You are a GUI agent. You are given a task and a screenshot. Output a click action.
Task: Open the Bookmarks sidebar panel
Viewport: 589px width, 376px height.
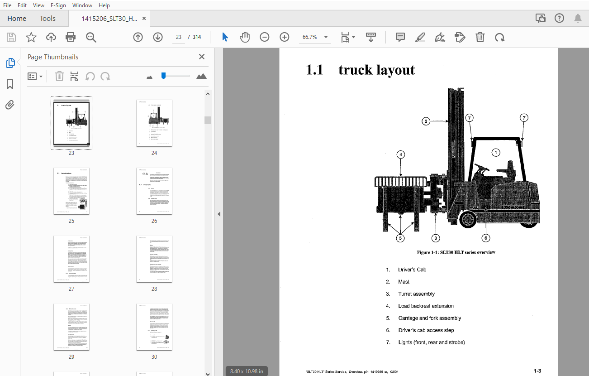click(10, 84)
